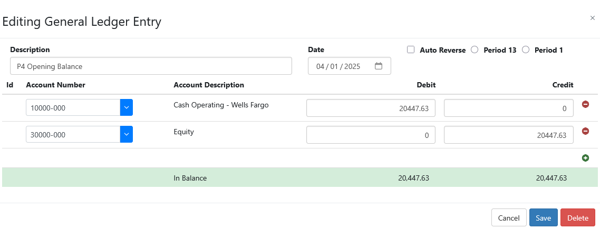Edit the P4 Opening Balance description field
Image resolution: width=600 pixels, height=229 pixels.
click(x=151, y=66)
